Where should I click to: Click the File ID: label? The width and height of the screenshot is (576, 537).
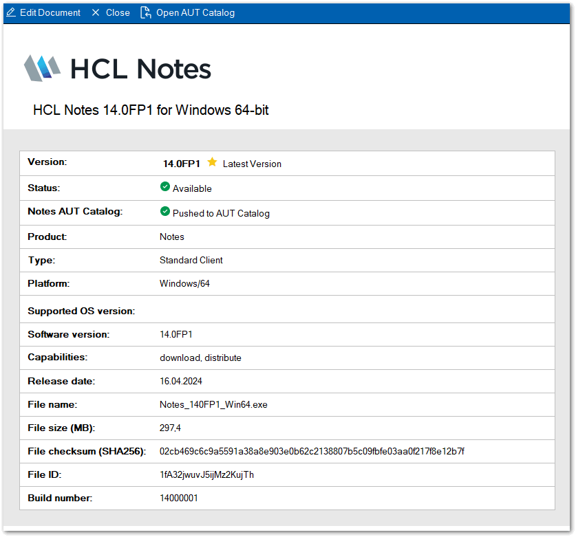tap(45, 475)
